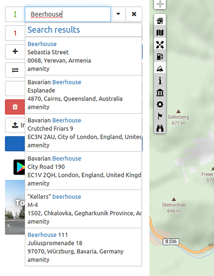The width and height of the screenshot is (214, 276).
Task: Click the home icon in map toolbar
Action: [160, 20]
